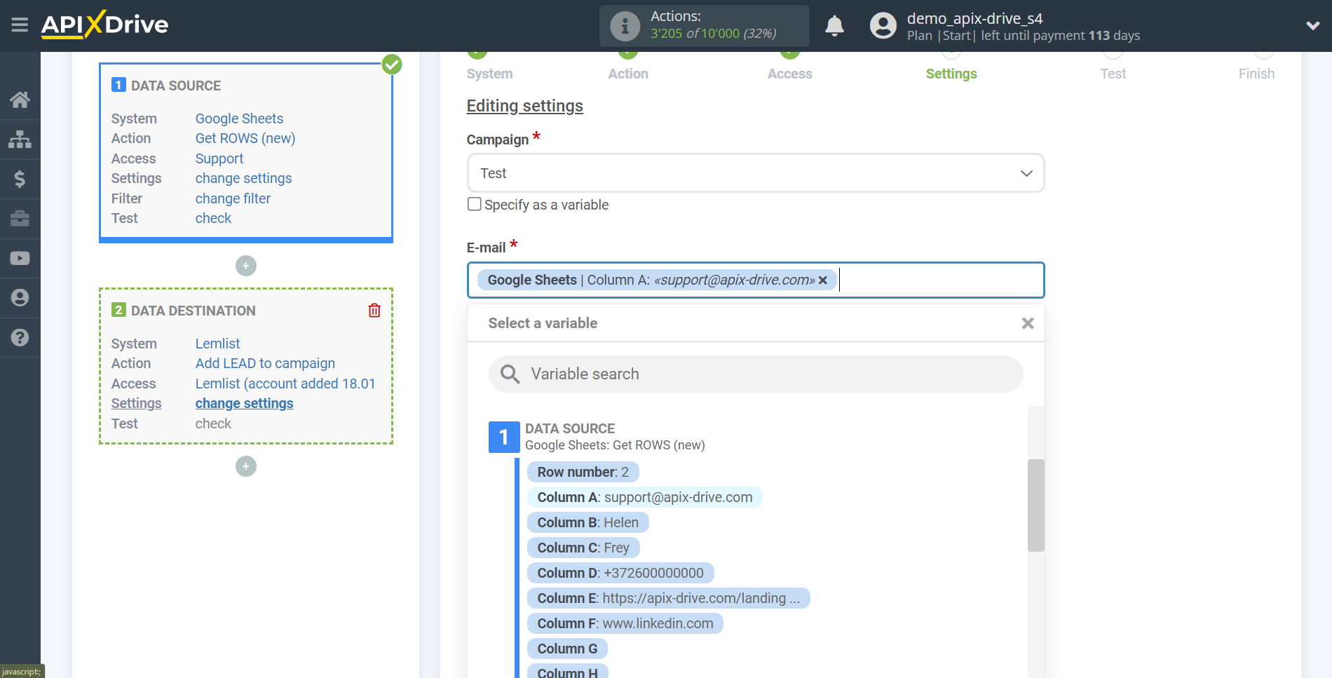Select the Access step tab
The image size is (1332, 678).
click(x=789, y=74)
